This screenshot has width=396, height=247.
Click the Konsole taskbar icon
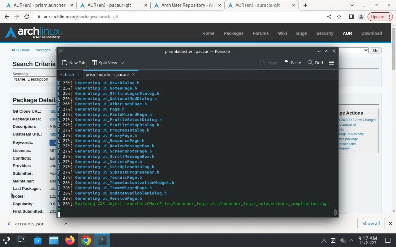102,240
